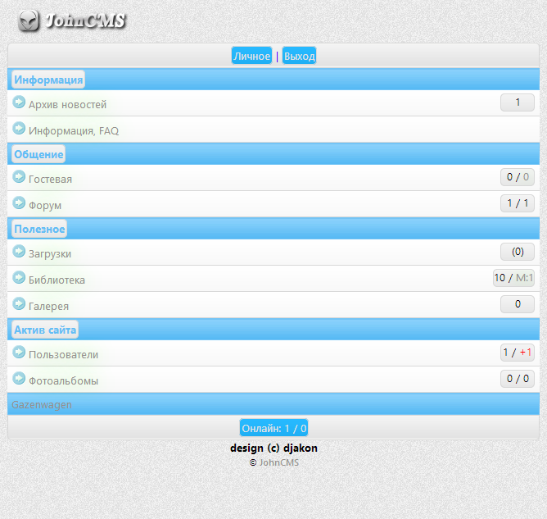Open the Форум link
The image size is (547, 519).
click(x=45, y=205)
